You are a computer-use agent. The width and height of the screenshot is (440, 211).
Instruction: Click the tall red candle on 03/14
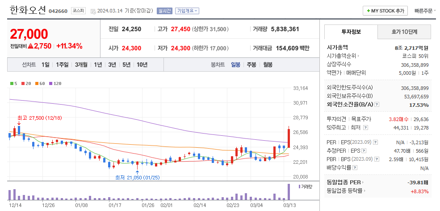coord(289,137)
